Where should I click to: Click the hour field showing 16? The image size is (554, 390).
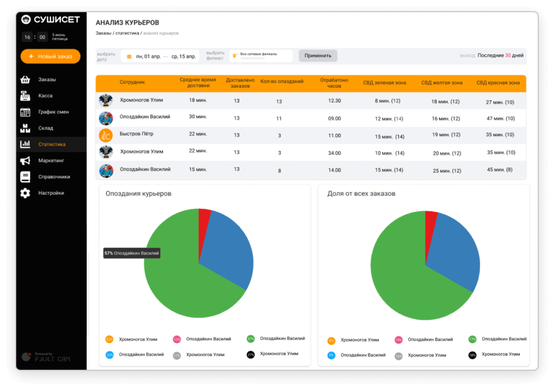tap(27, 37)
